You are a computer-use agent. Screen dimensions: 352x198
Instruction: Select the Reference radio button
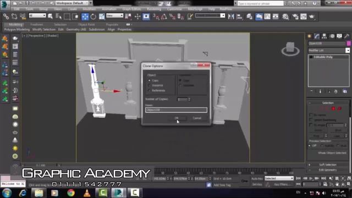point(149,90)
